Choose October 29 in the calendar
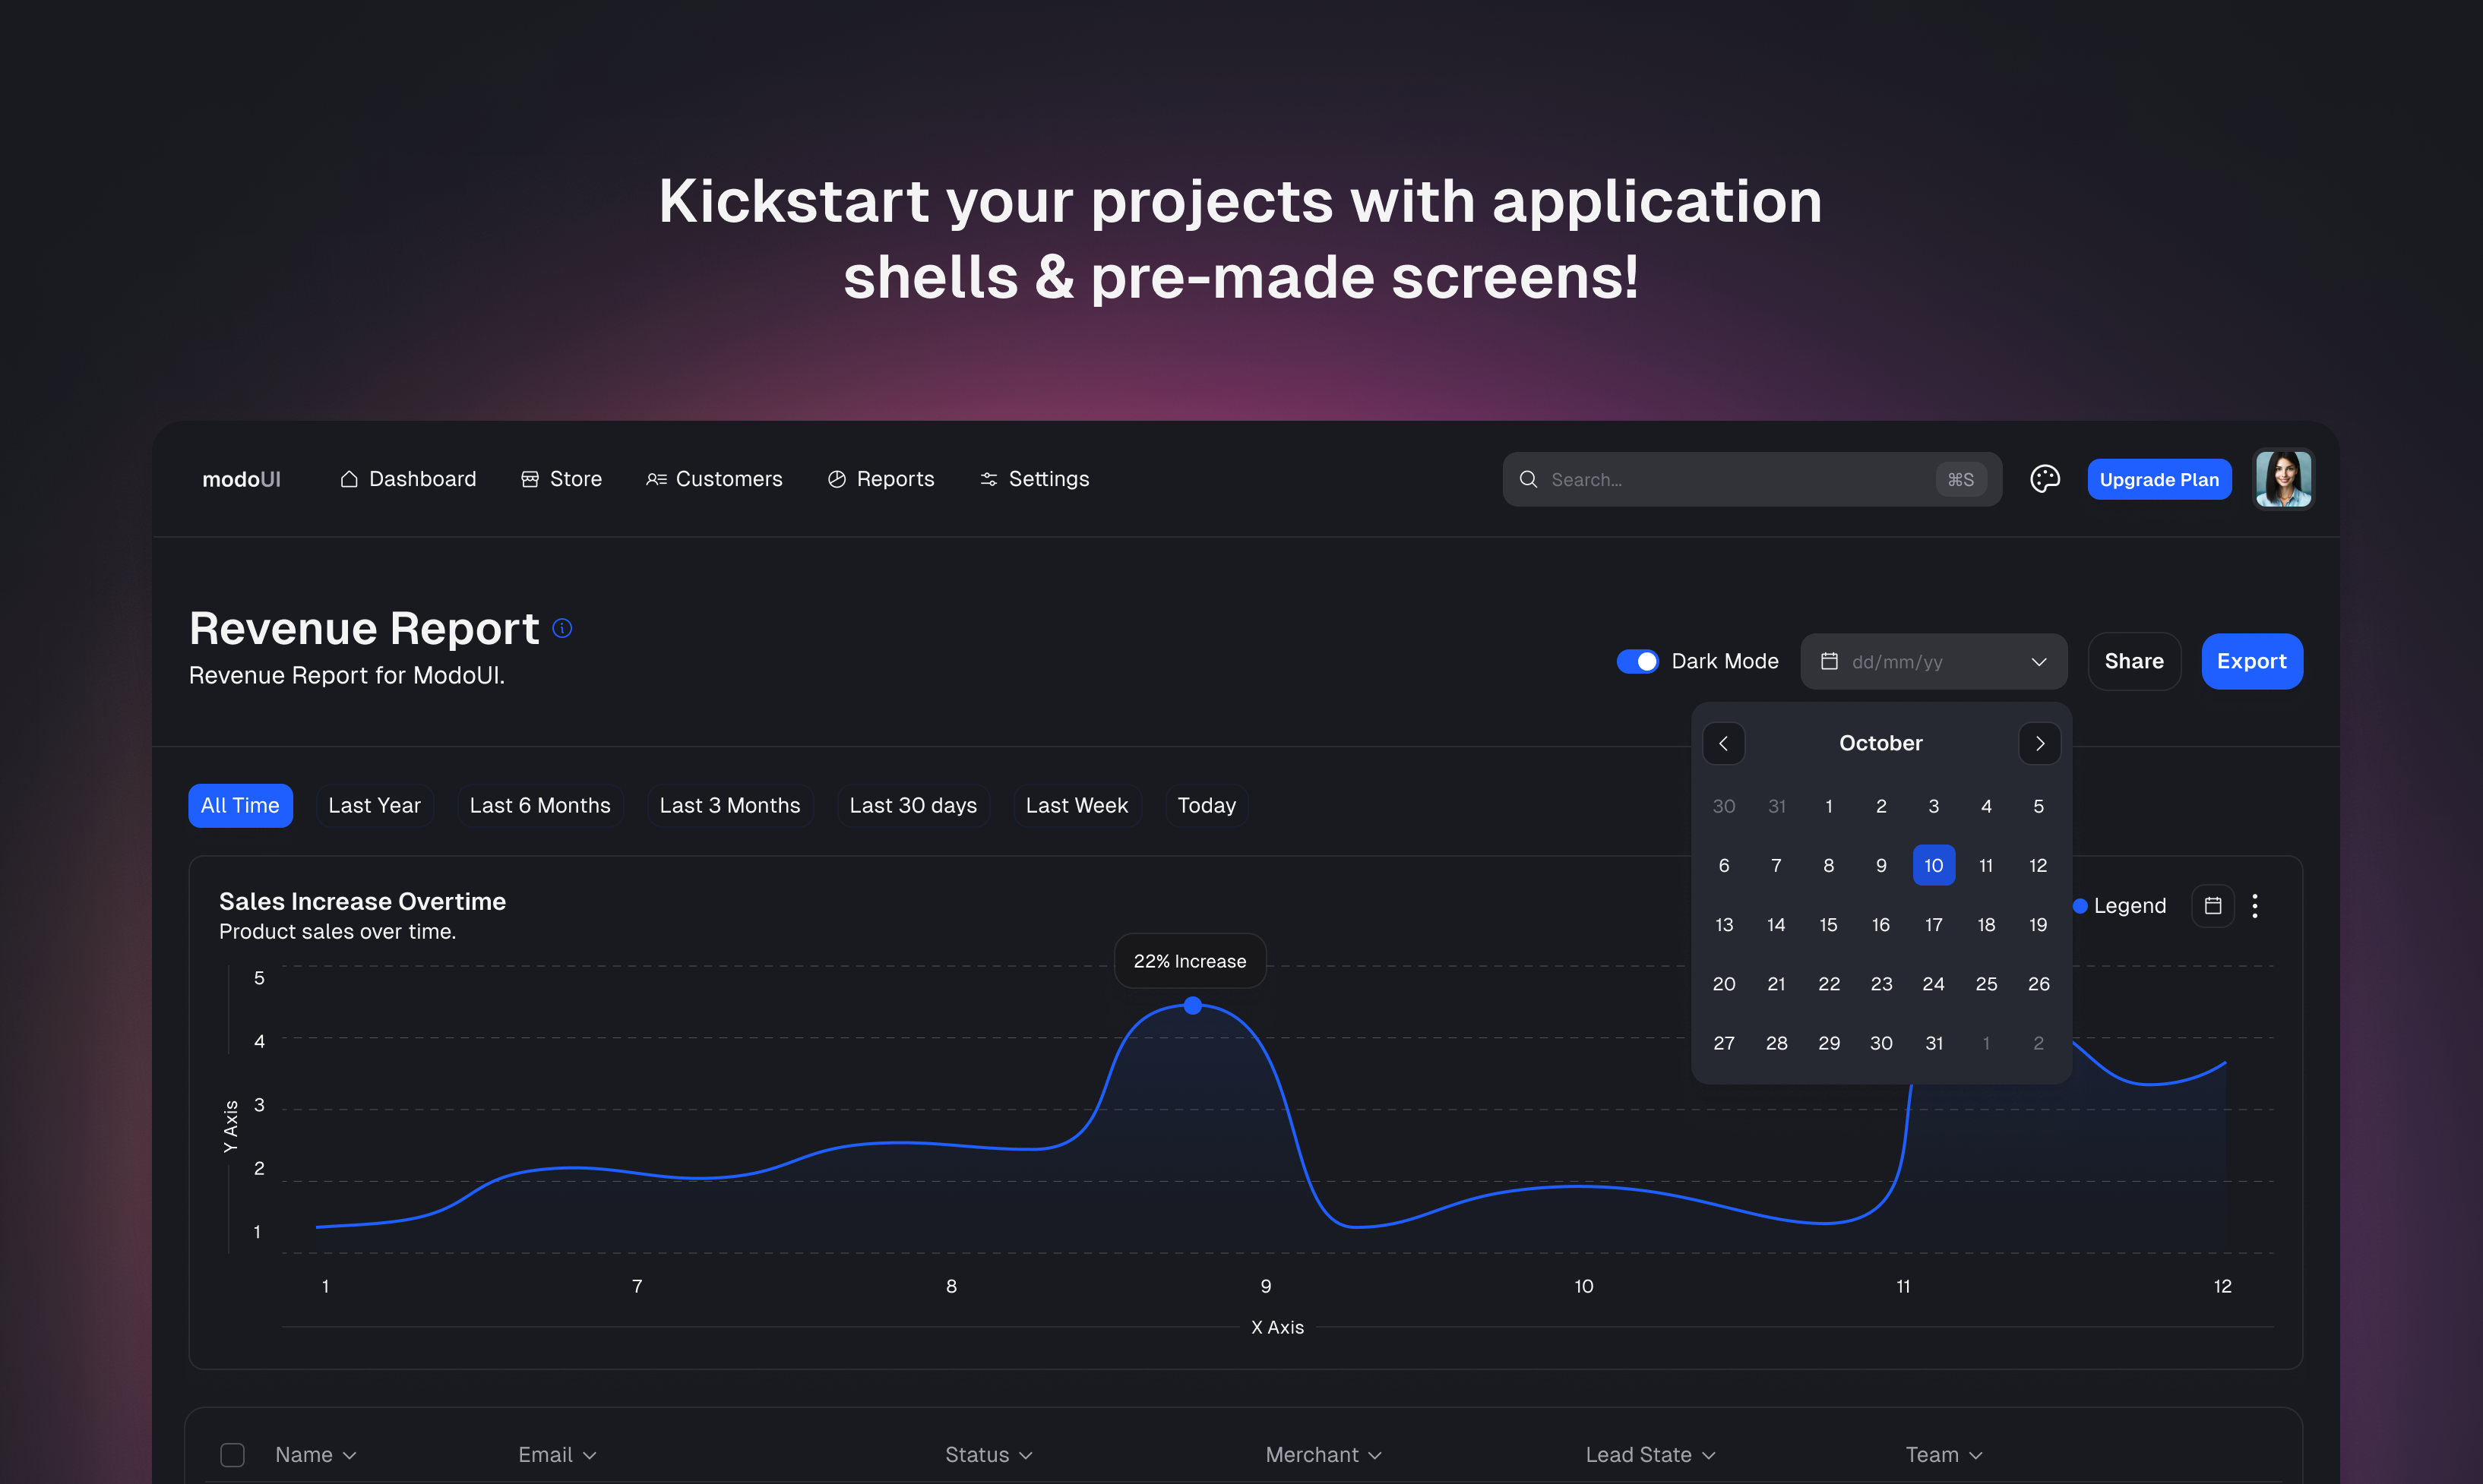This screenshot has width=2483, height=1484. coord(1829,1043)
